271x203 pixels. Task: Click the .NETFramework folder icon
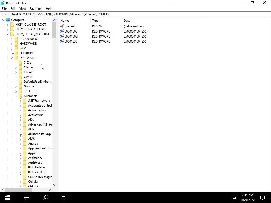pos(25,101)
